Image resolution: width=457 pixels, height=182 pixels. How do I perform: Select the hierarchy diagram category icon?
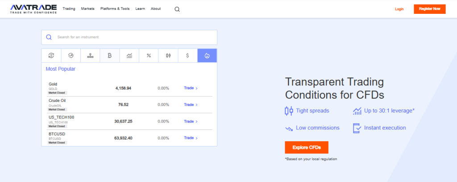click(90, 56)
